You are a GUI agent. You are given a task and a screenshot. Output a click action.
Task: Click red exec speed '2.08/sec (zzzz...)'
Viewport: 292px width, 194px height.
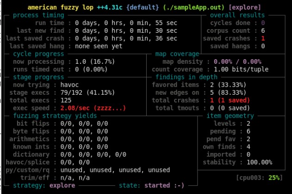pos(93,108)
